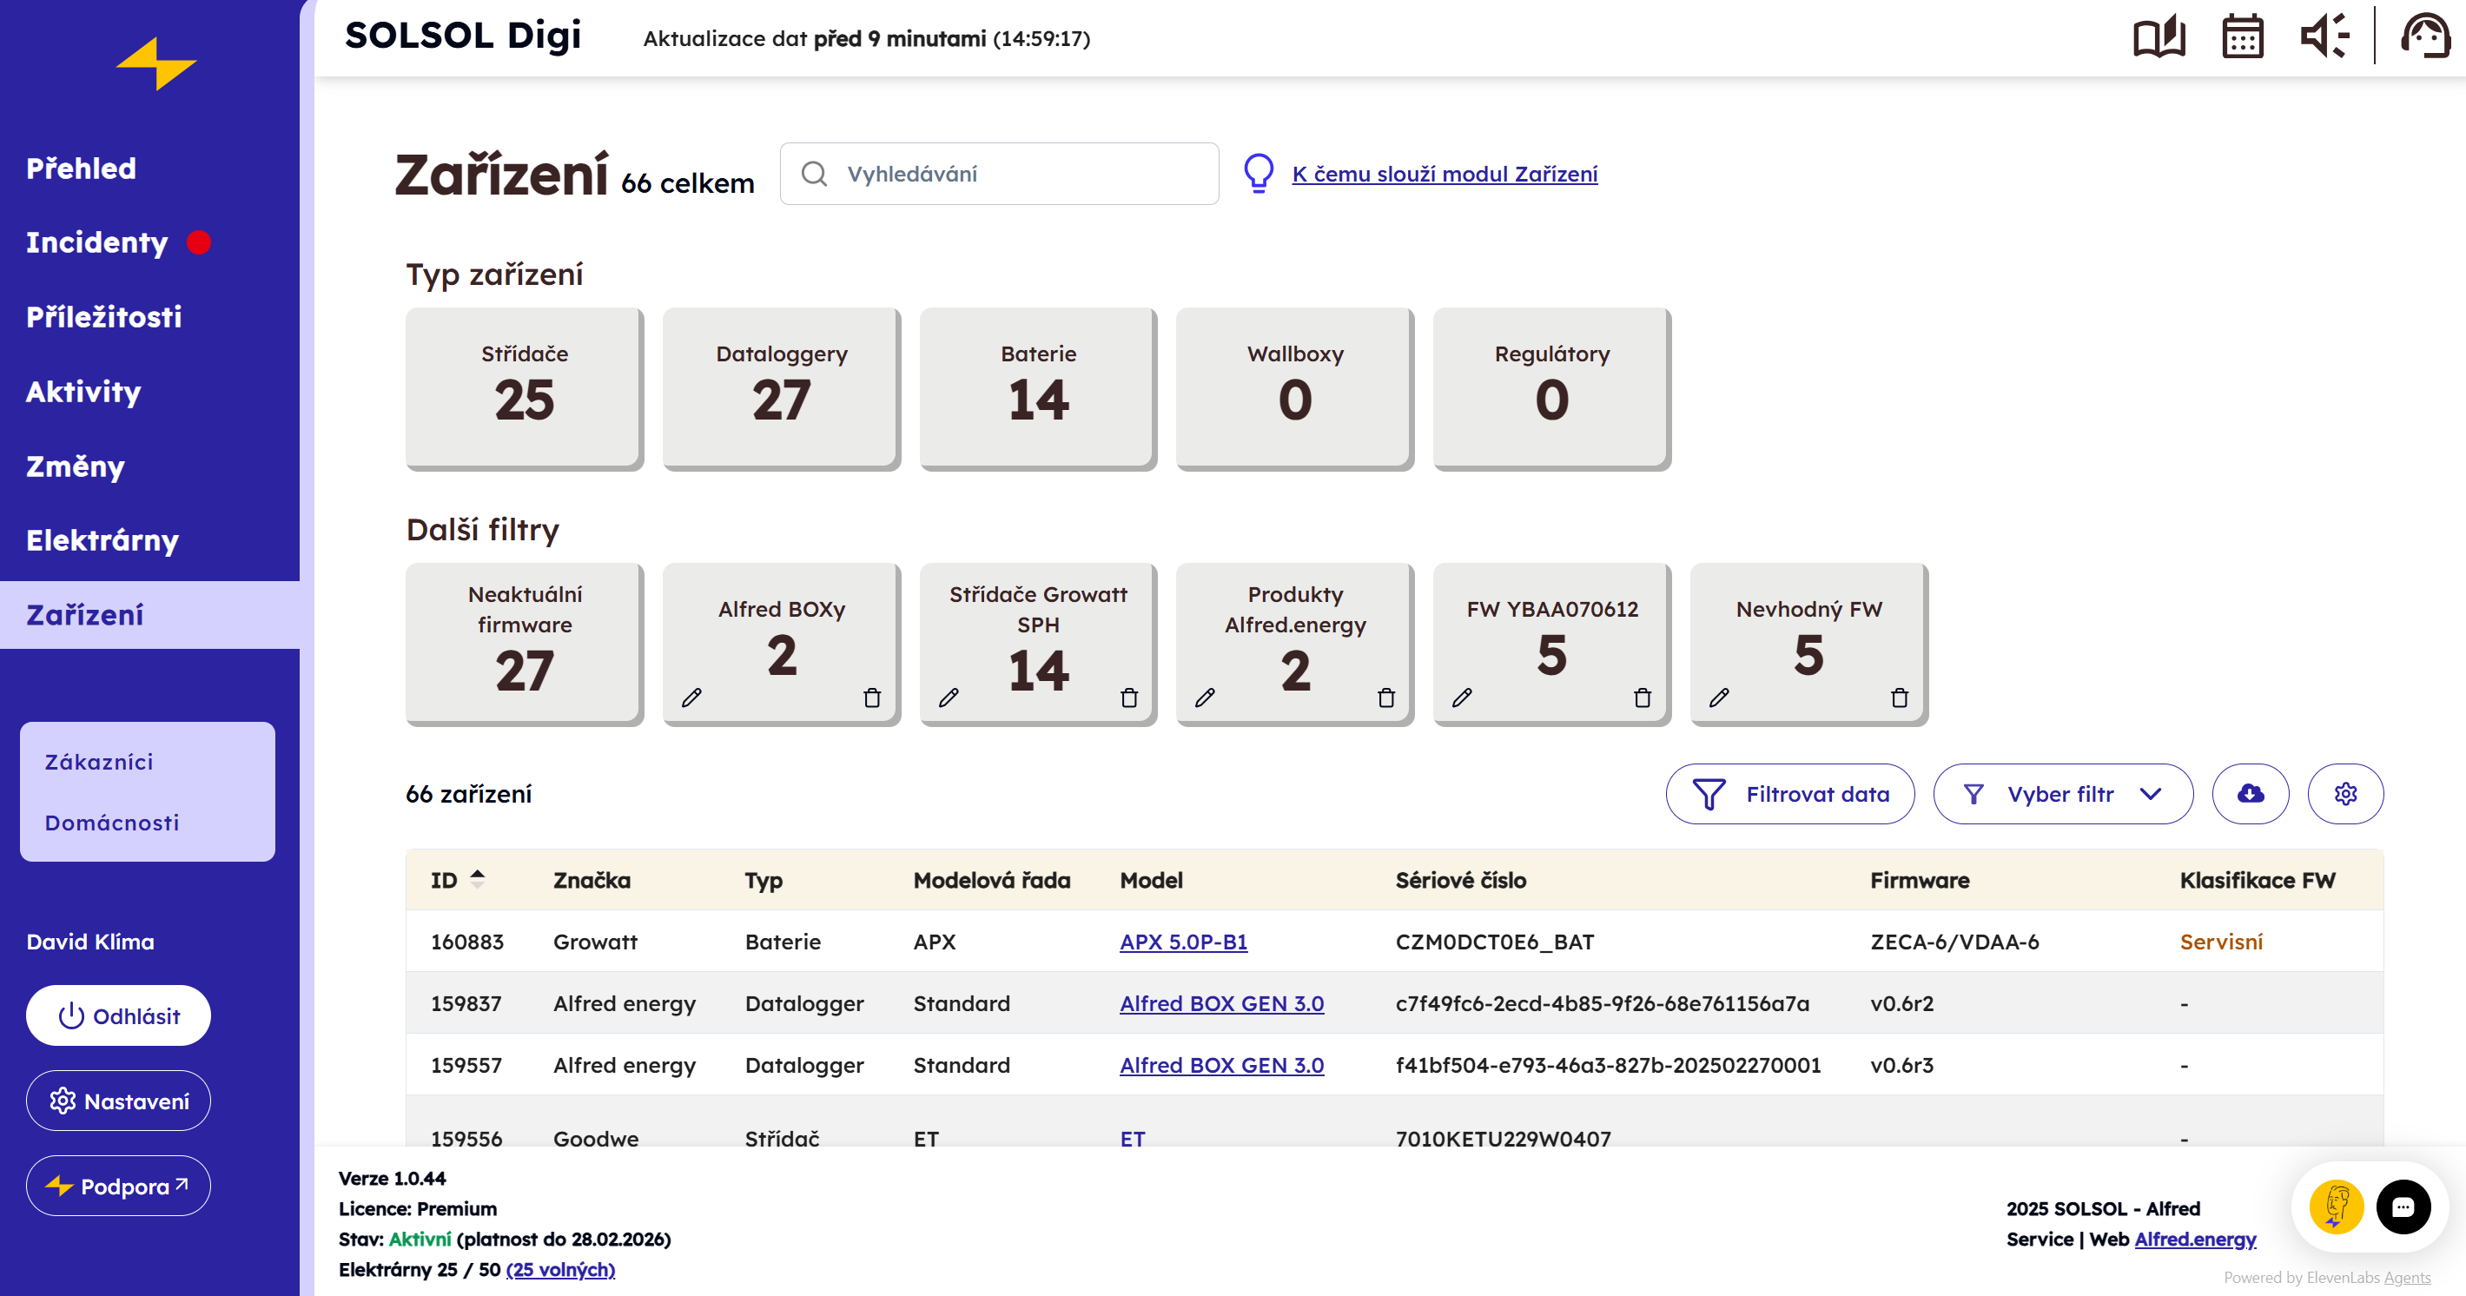This screenshot has height=1296, width=2466.
Task: Click the cloud download export icon button
Action: 2250,793
